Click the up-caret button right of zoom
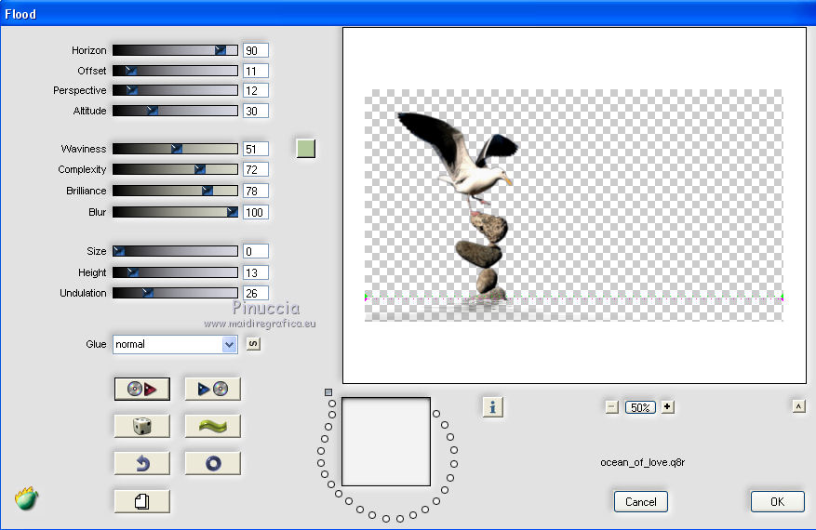The image size is (816, 530). (799, 406)
